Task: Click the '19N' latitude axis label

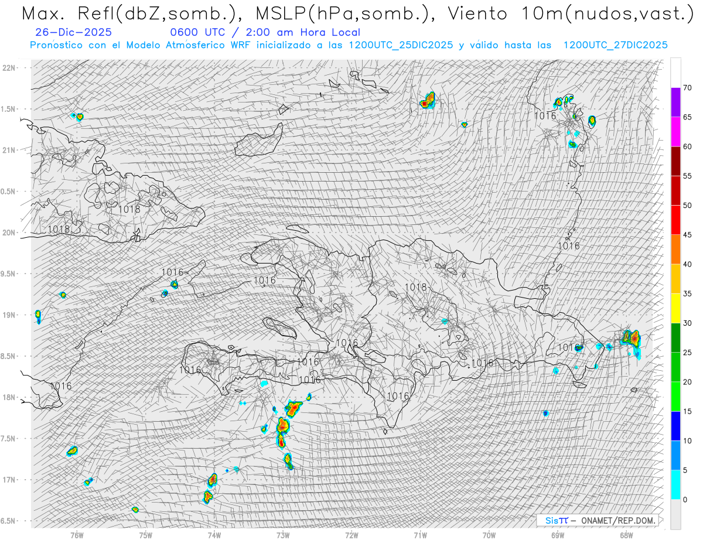Action: click(8, 315)
